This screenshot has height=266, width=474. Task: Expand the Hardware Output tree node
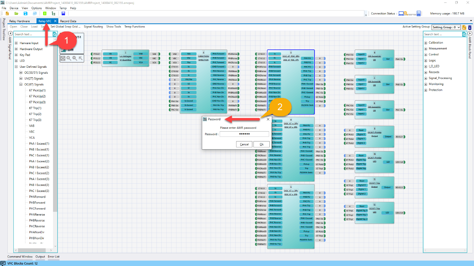click(16, 49)
